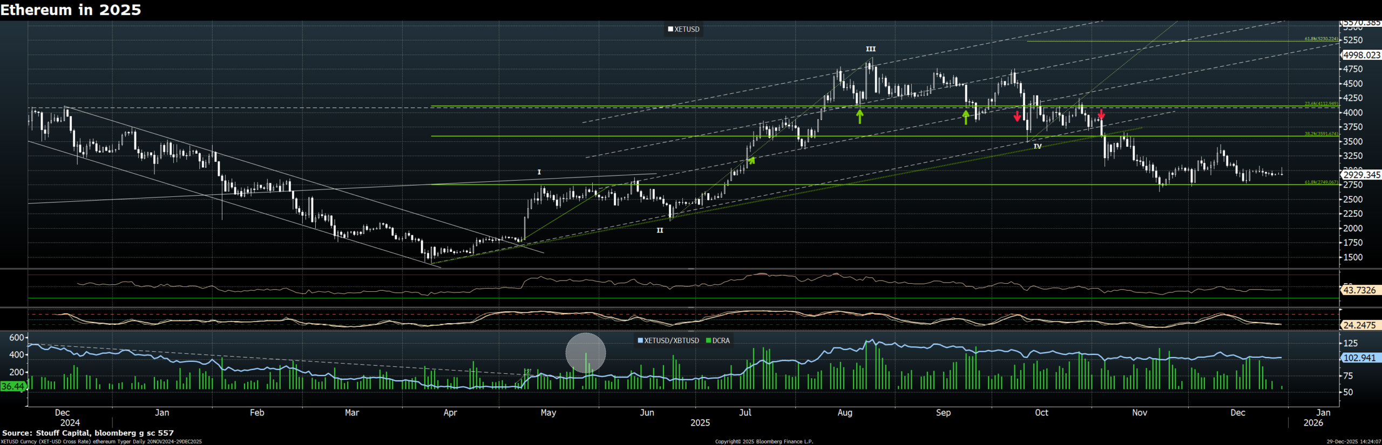Click the green DCRA legend swatch
The width and height of the screenshot is (1382, 445).
pos(709,341)
